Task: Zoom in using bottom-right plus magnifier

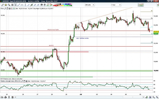Action: 157,97
